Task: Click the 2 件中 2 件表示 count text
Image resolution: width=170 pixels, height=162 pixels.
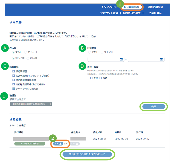Action: click(18, 126)
